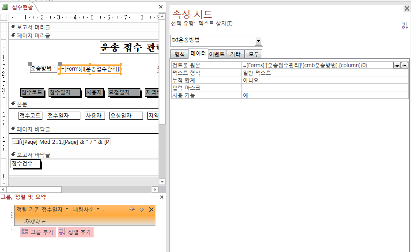411x252 pixels.
Task: Open the 정렬 기준 접수일자 field dropdown
Action: (67, 209)
